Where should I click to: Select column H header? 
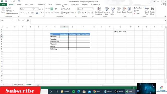(64, 27)
